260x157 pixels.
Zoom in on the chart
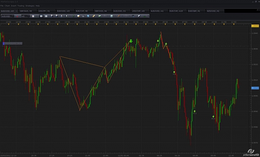pyautogui.click(x=52, y=16)
